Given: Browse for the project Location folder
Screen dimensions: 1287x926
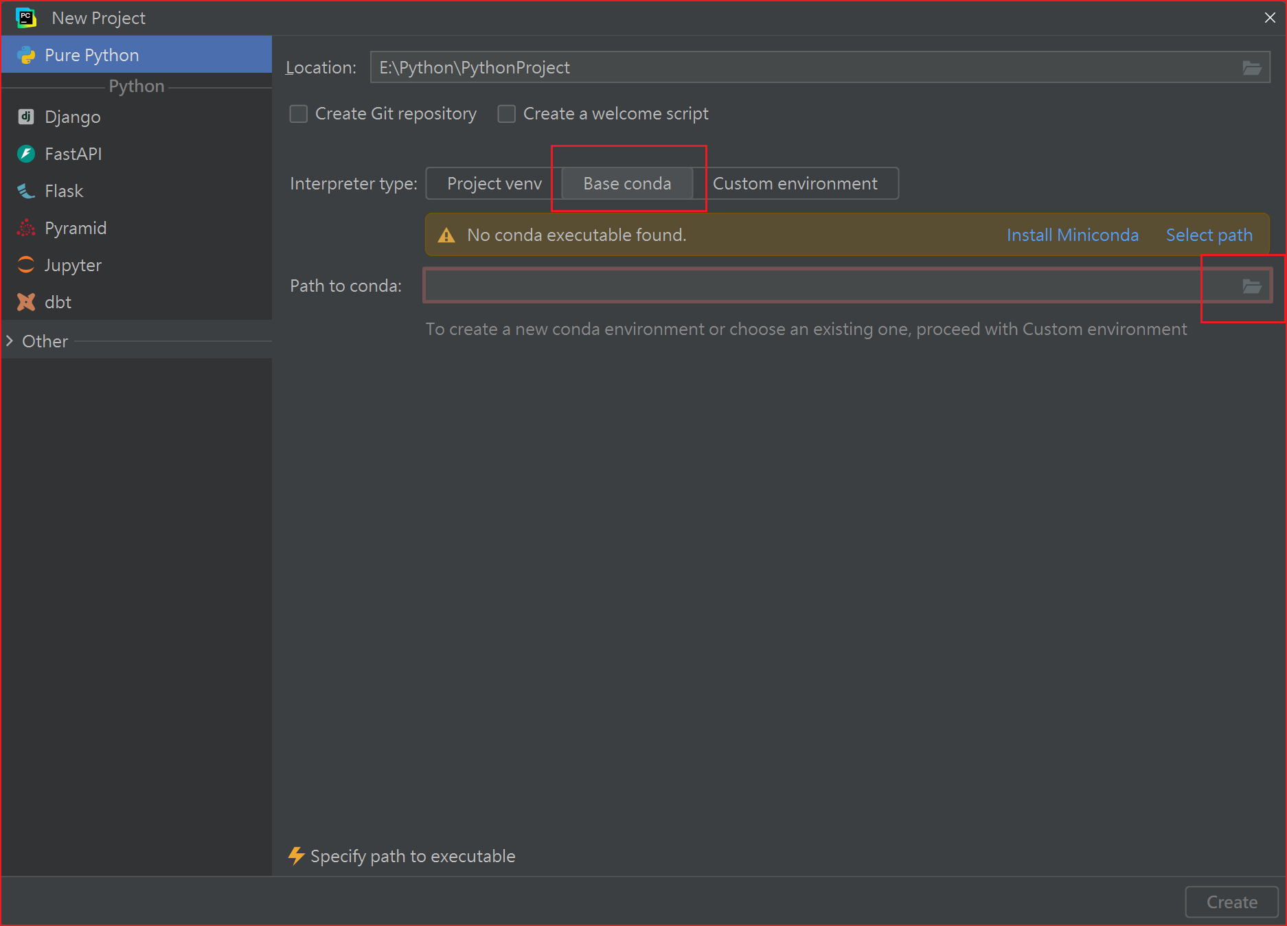Looking at the screenshot, I should [x=1252, y=67].
